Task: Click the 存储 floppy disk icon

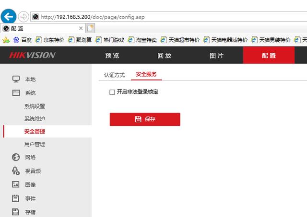Action: click(x=15, y=212)
